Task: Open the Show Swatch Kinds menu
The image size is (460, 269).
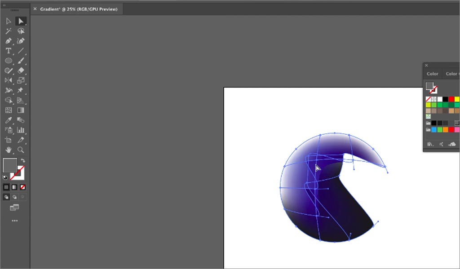Action: coord(442,144)
